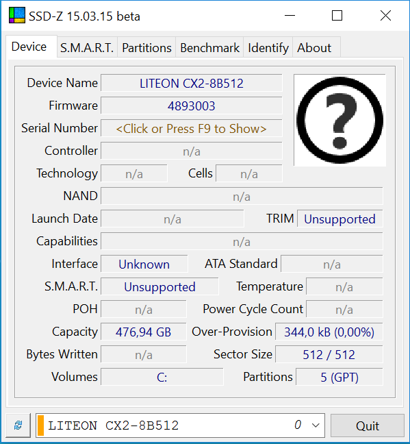Select the Device tab
Image resolution: width=410 pixels, height=444 pixels.
pos(29,47)
